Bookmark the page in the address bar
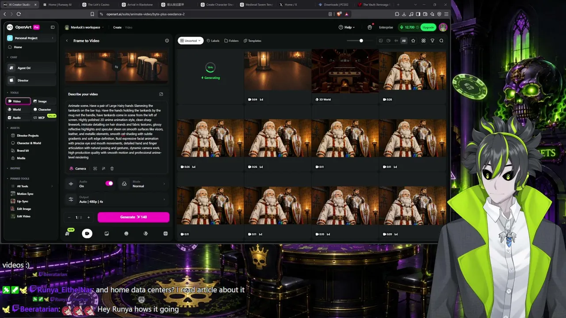The height and width of the screenshot is (318, 566). tap(92, 14)
